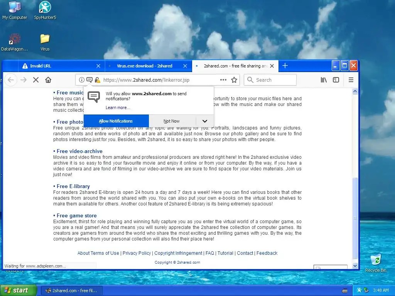Image resolution: width=395 pixels, height=296 pixels.
Task: Open Copyright Infringement footer link
Action: click(x=178, y=253)
